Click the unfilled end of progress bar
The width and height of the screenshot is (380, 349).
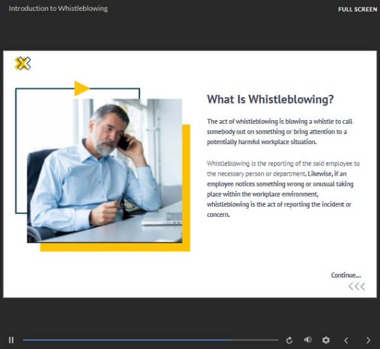click(x=266, y=340)
